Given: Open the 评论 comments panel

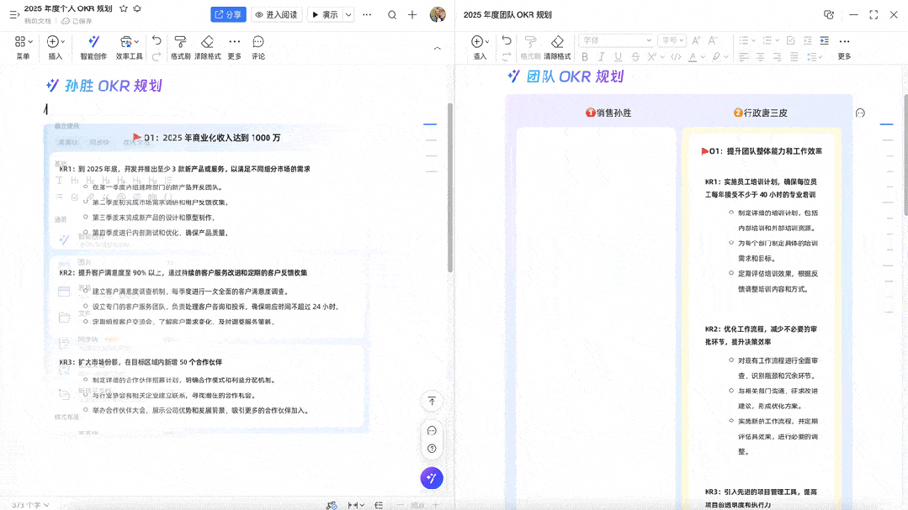Looking at the screenshot, I should [x=258, y=42].
